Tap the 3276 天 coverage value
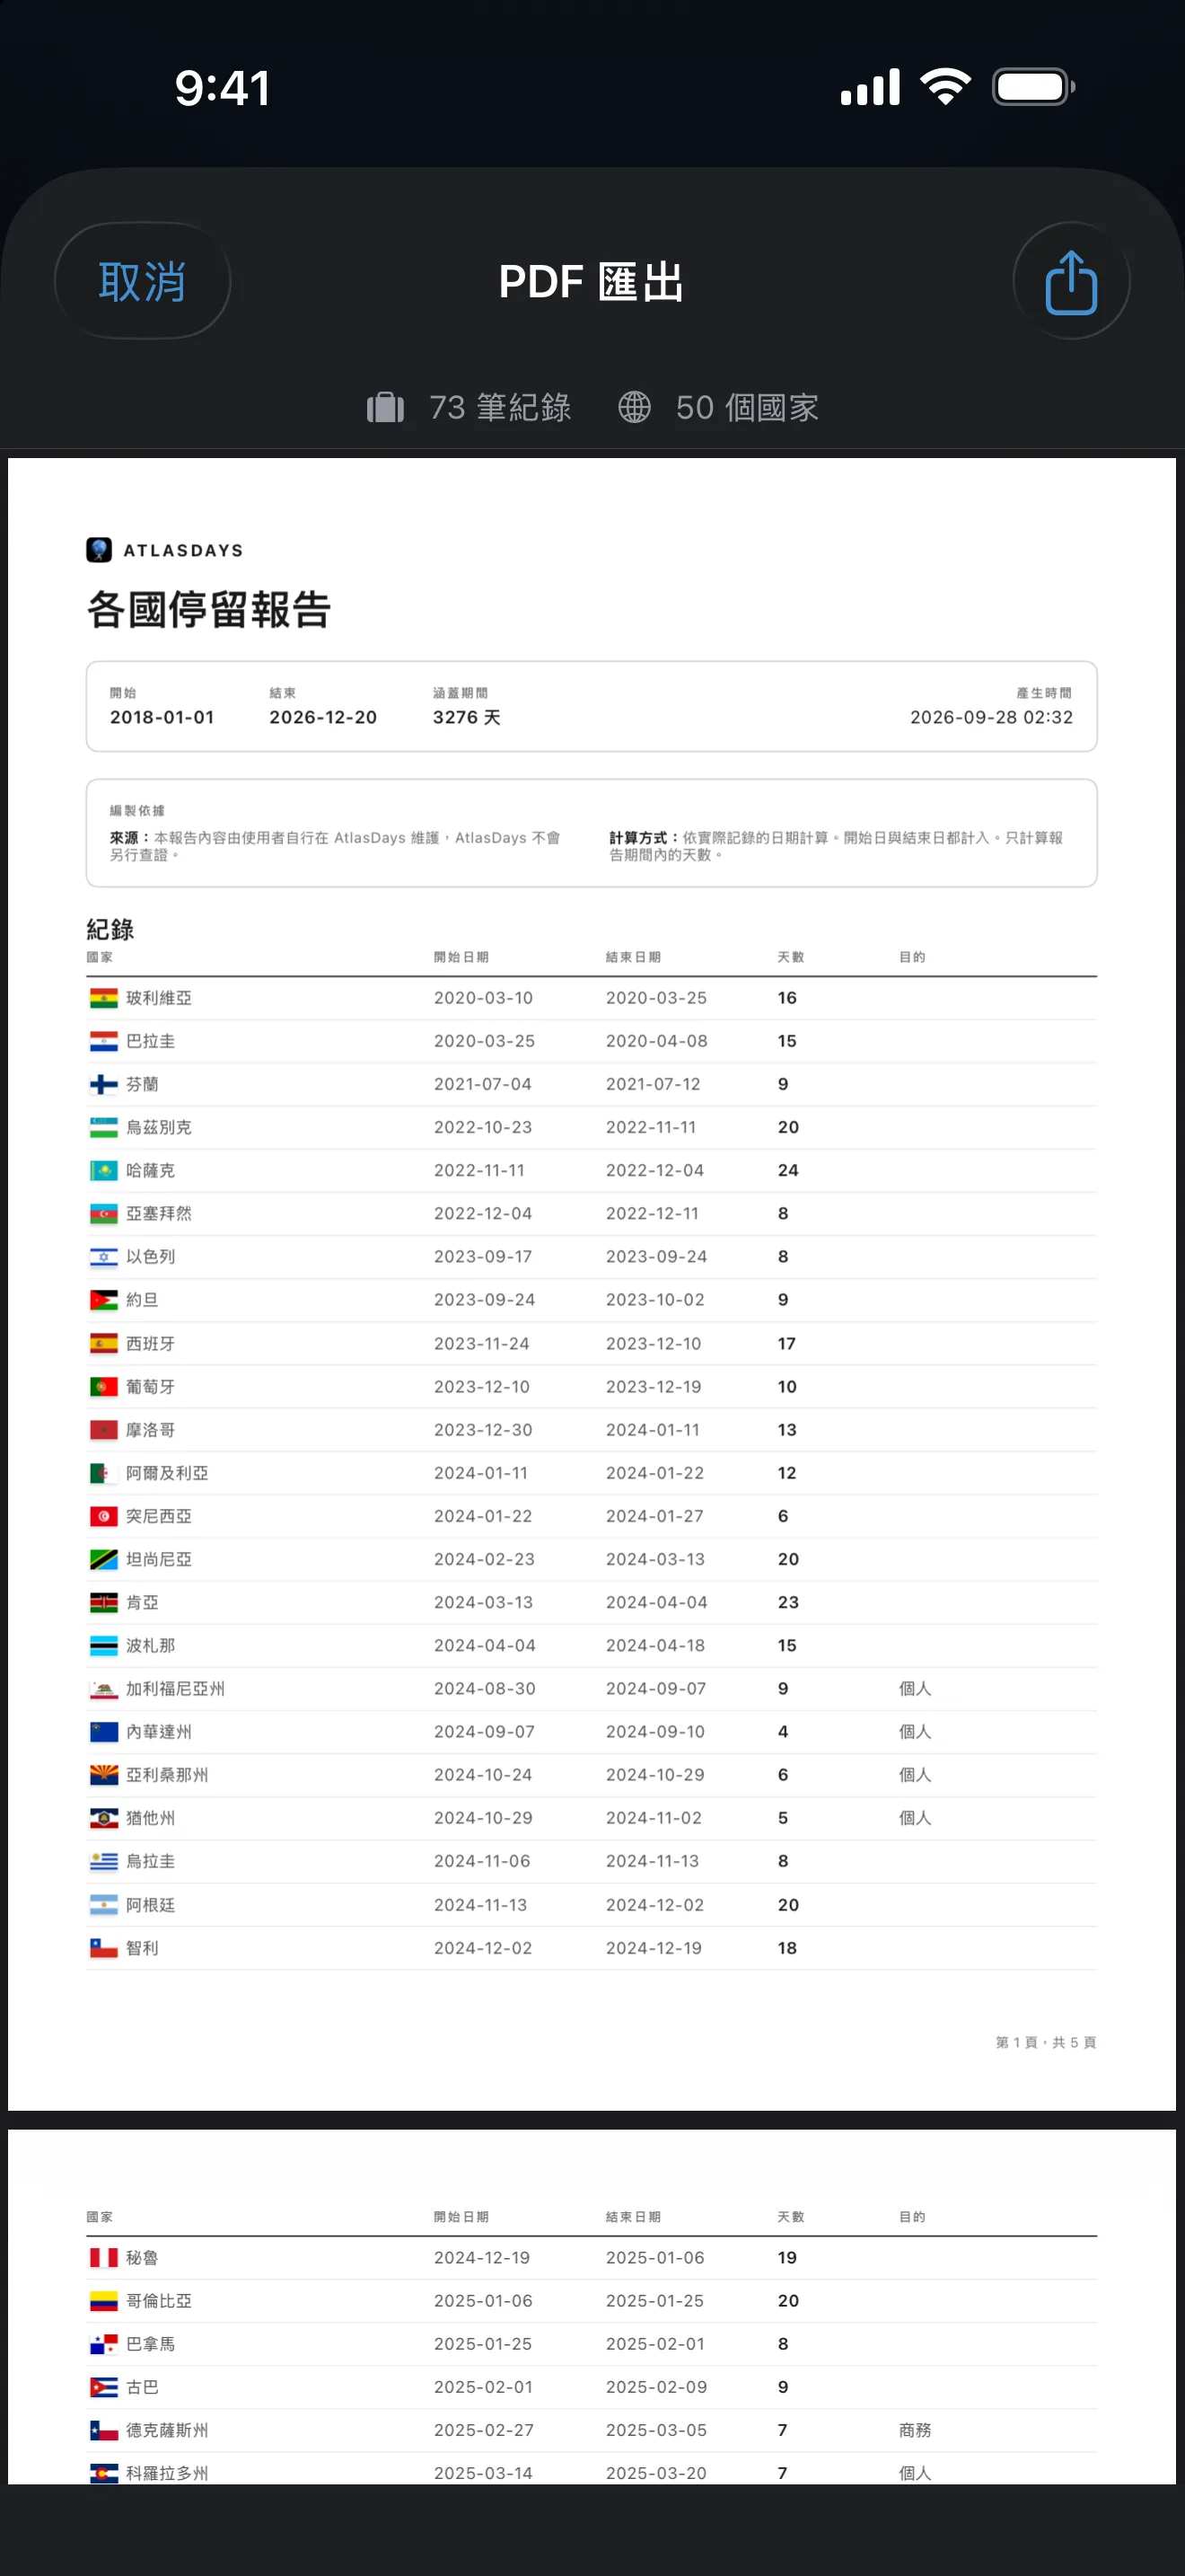The image size is (1185, 2576). click(x=467, y=717)
